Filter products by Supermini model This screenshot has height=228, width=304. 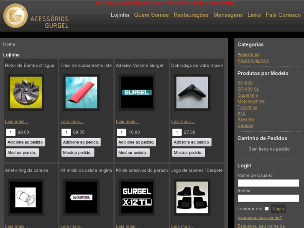[x=248, y=95]
